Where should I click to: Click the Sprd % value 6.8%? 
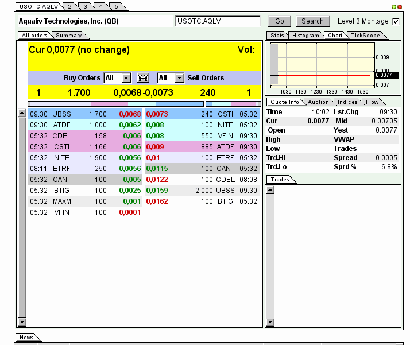tap(389, 166)
